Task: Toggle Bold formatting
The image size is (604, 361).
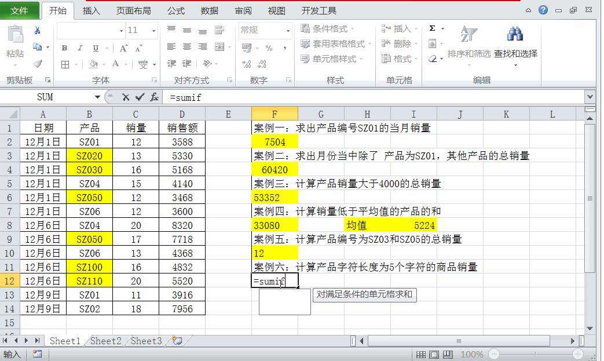Action: tap(64, 48)
